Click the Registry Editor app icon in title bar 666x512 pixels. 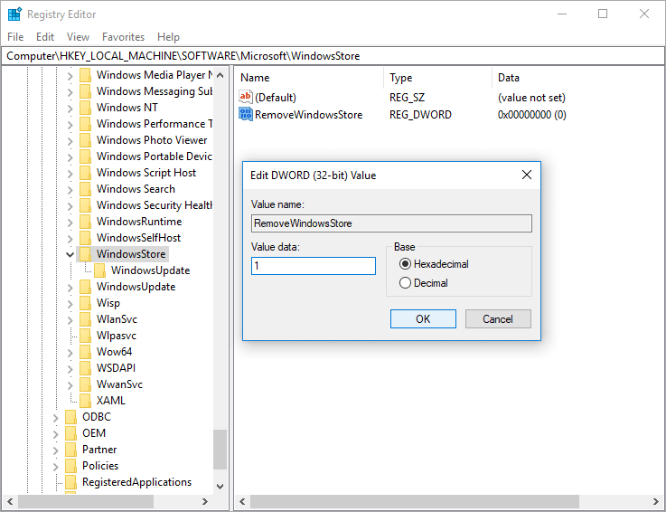(x=14, y=14)
